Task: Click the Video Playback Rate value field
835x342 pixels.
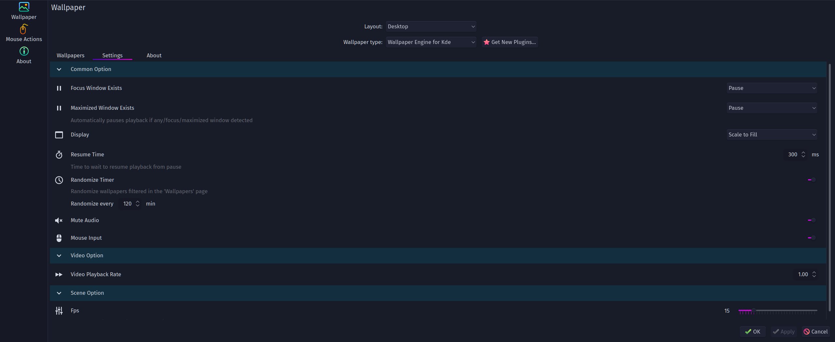Action: pos(803,274)
